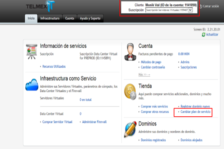Click the Screen ID 2.21.20.01 text
The width and height of the screenshot is (224, 149).
(207, 29)
